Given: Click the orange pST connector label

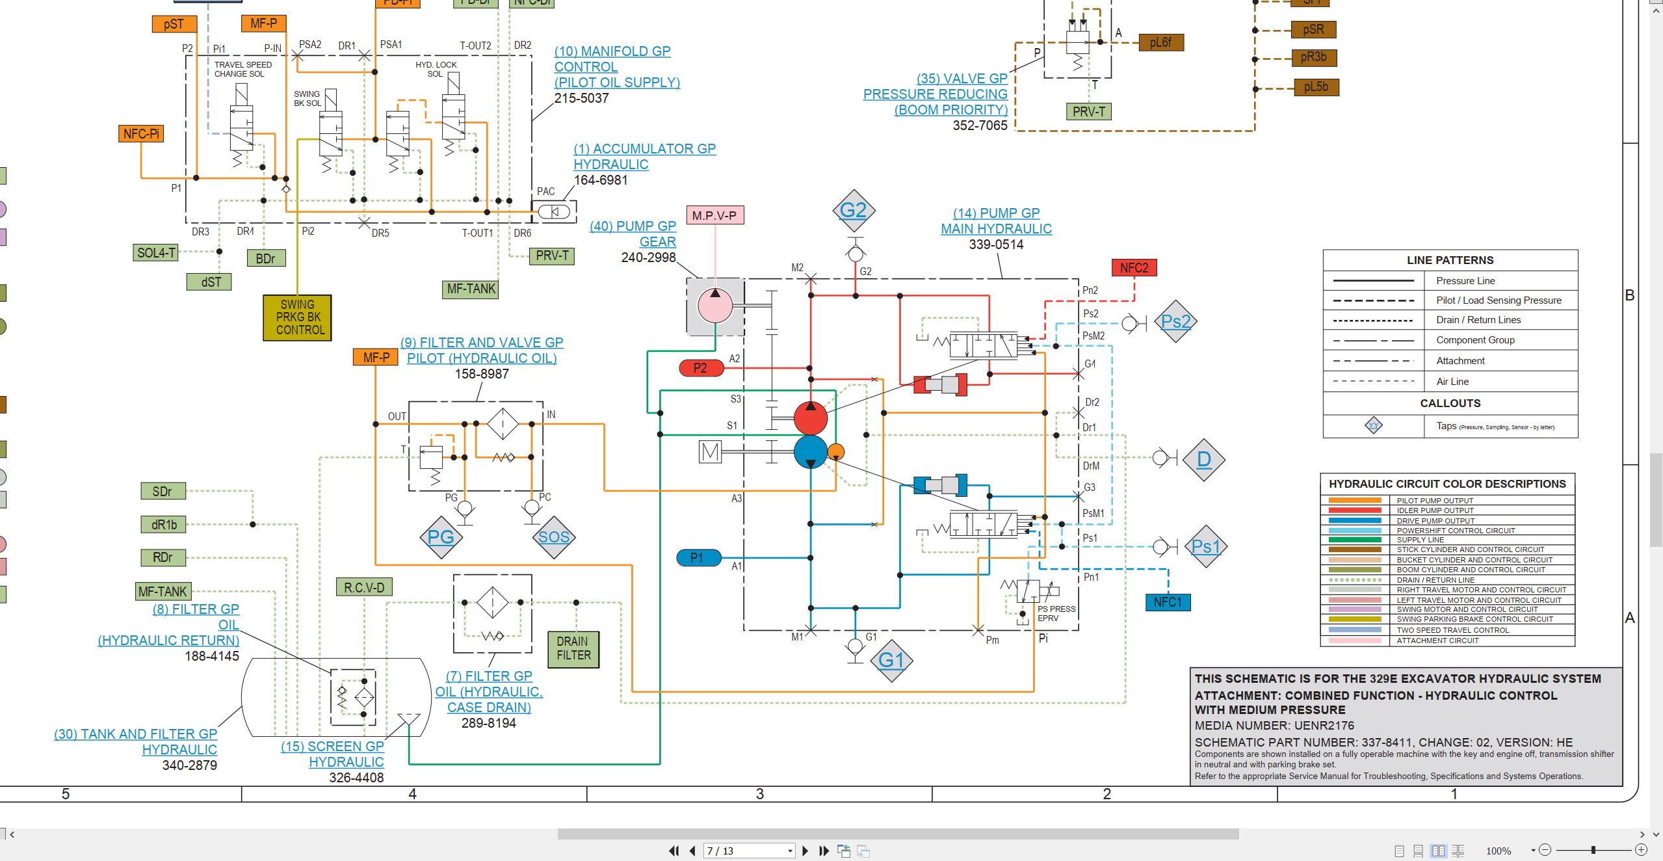Looking at the screenshot, I should tap(174, 24).
